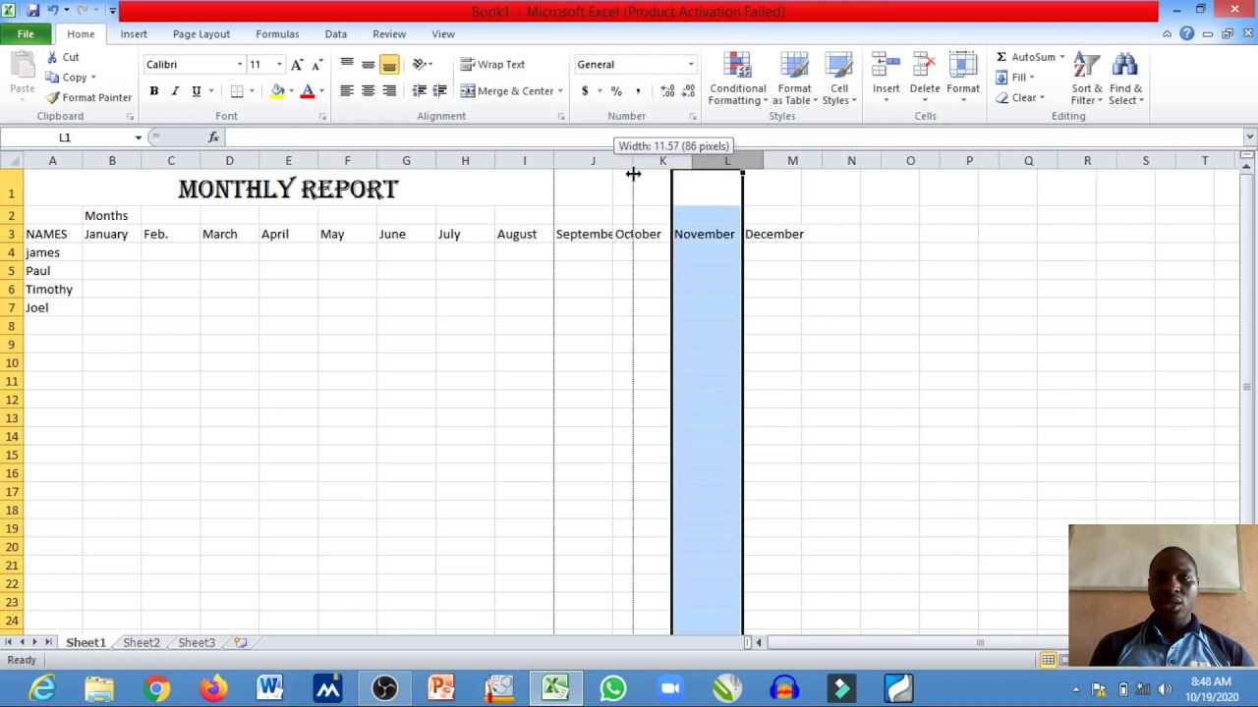Image resolution: width=1258 pixels, height=707 pixels.
Task: Open Format as Table gallery
Action: 794,80
